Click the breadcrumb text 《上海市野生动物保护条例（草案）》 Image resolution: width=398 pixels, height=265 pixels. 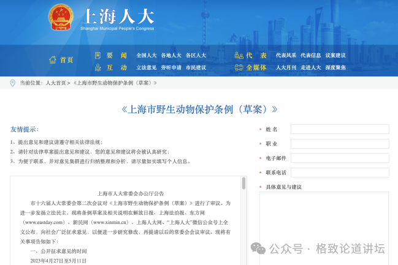pyautogui.click(x=115, y=83)
